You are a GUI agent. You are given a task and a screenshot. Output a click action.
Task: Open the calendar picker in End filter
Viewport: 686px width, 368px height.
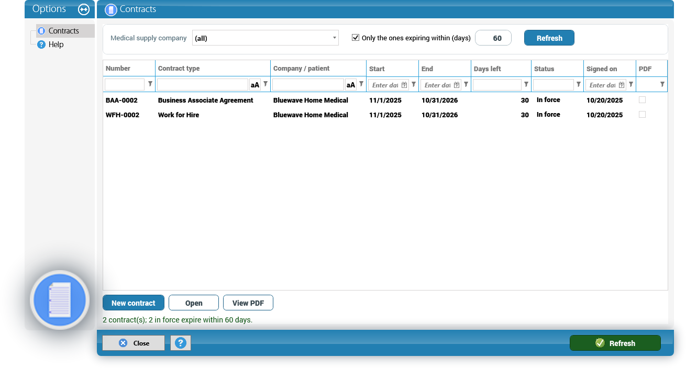457,85
